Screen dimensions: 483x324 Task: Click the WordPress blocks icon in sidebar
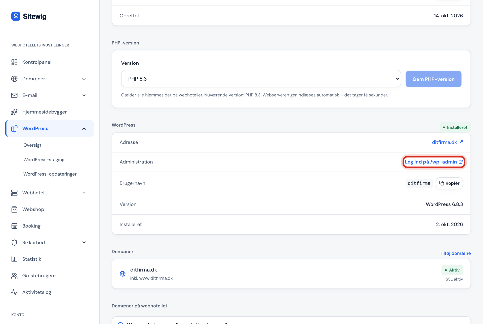[14, 128]
